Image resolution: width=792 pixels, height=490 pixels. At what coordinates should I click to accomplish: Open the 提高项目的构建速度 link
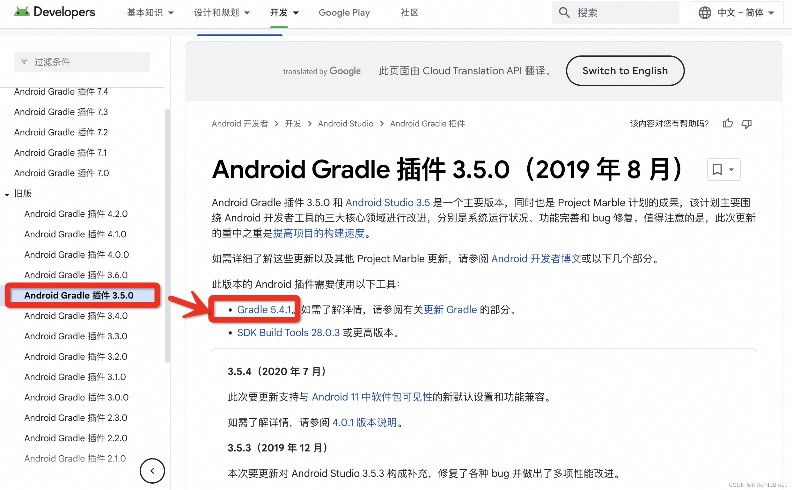[319, 233]
